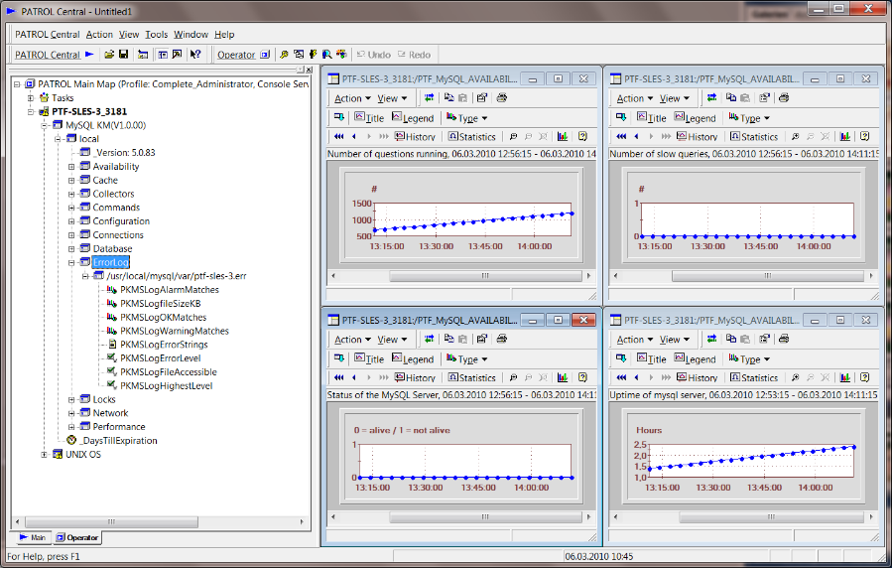Click the context help pointer icon
This screenshot has width=893, height=569.
click(195, 55)
